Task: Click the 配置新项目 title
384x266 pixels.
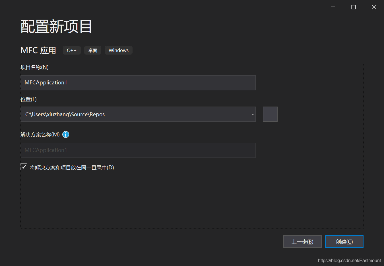Action: click(56, 27)
